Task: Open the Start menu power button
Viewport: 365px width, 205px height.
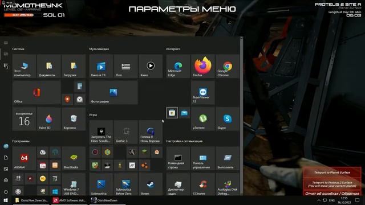Action: pos(6,191)
